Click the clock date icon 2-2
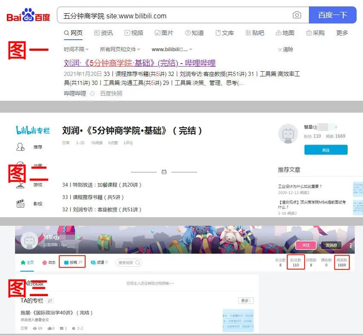 coord(74,328)
